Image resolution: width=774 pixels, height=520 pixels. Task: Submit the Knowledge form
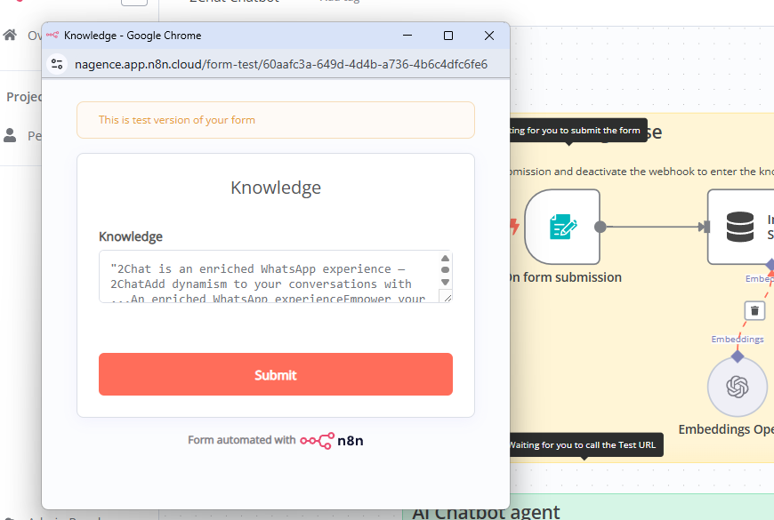(275, 374)
